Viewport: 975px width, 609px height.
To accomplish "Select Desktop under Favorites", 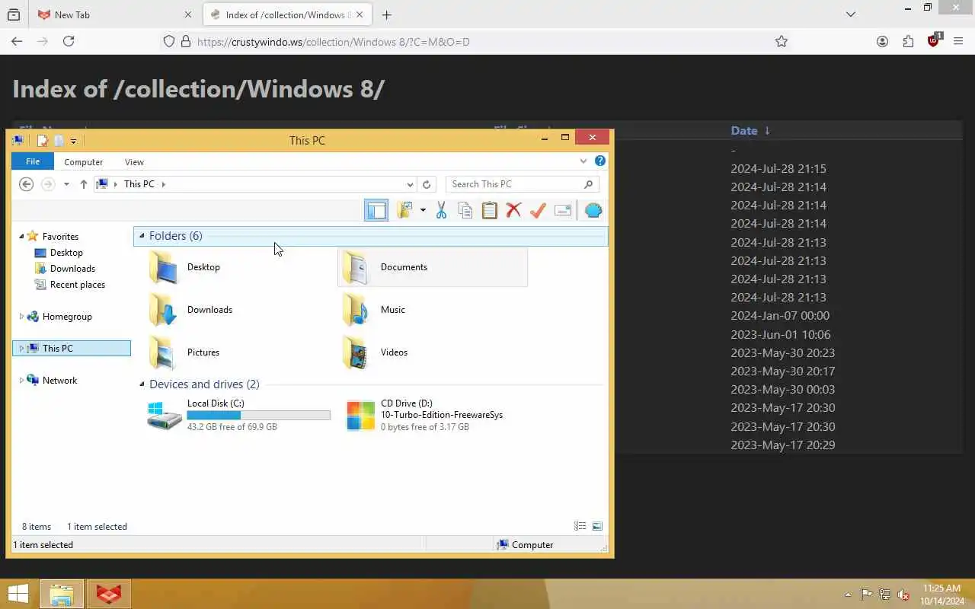I will pos(66,253).
